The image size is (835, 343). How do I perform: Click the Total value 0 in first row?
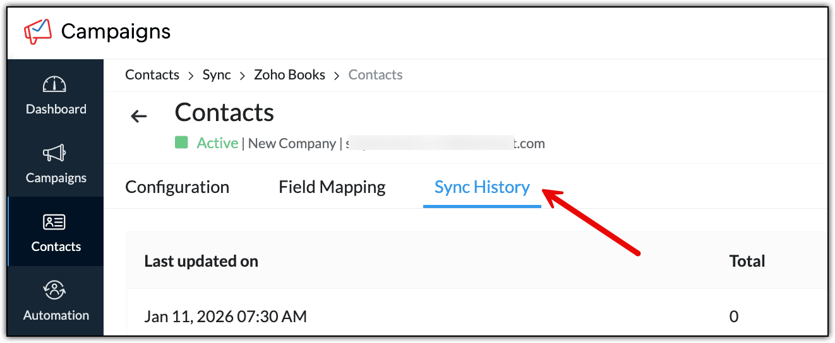point(734,316)
